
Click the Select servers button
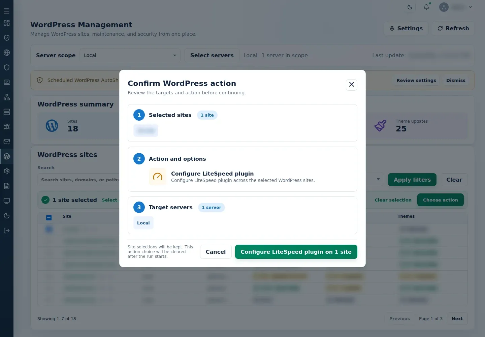click(x=212, y=55)
